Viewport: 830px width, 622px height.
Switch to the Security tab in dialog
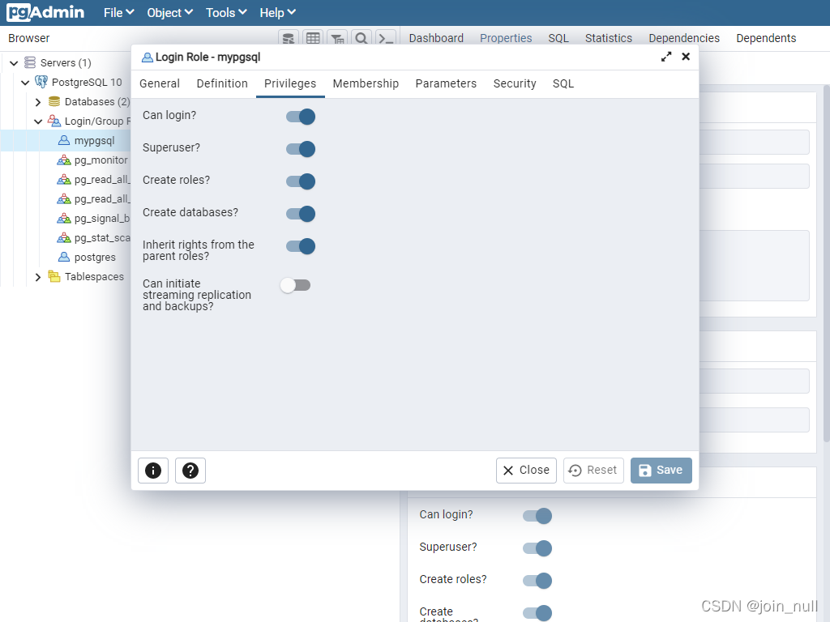(x=515, y=83)
